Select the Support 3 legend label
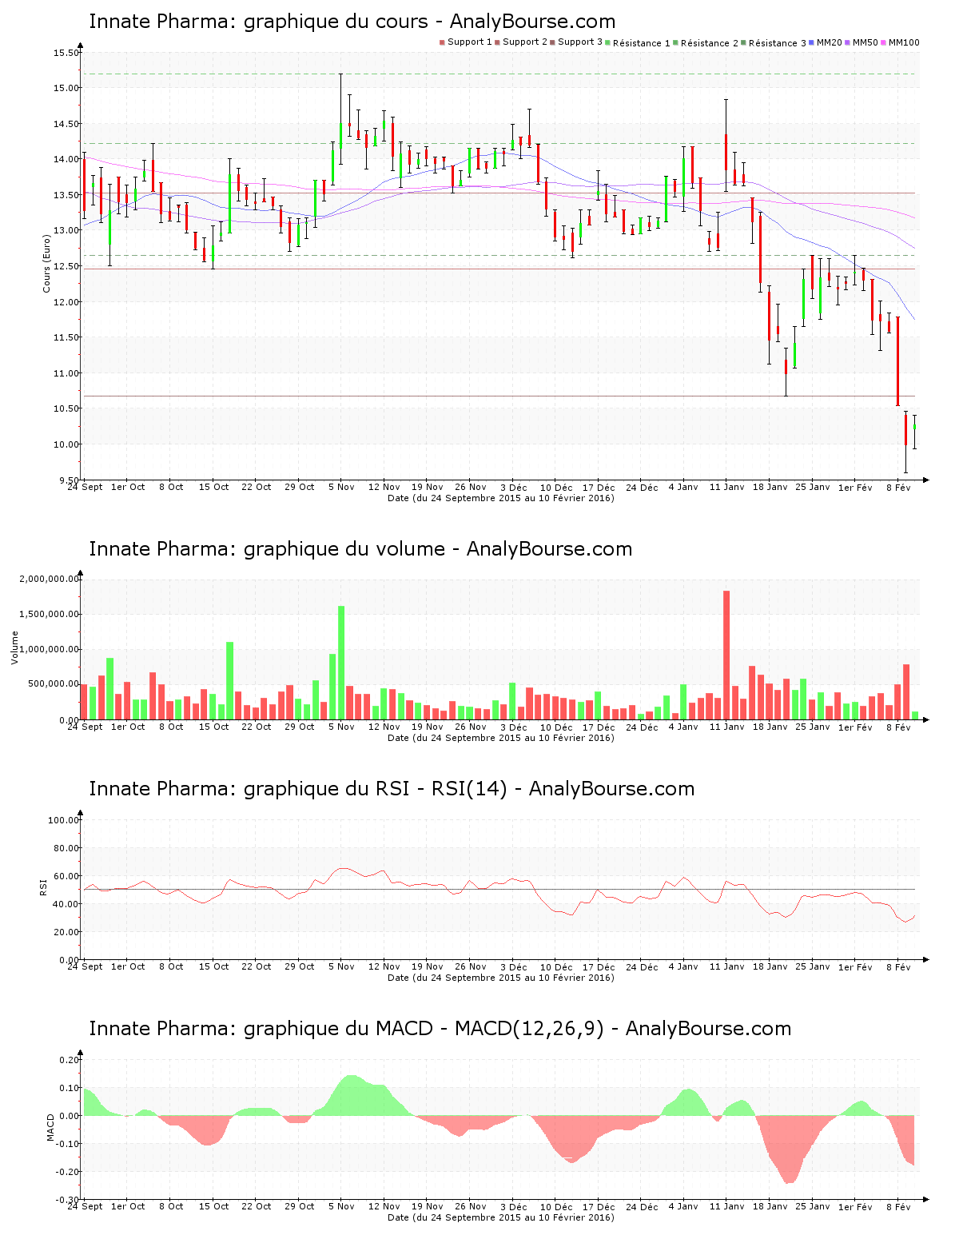The height and width of the screenshot is (1239, 959). [580, 42]
